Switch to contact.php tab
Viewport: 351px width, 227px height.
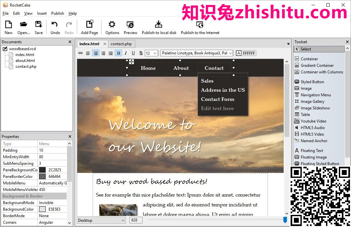pos(121,44)
